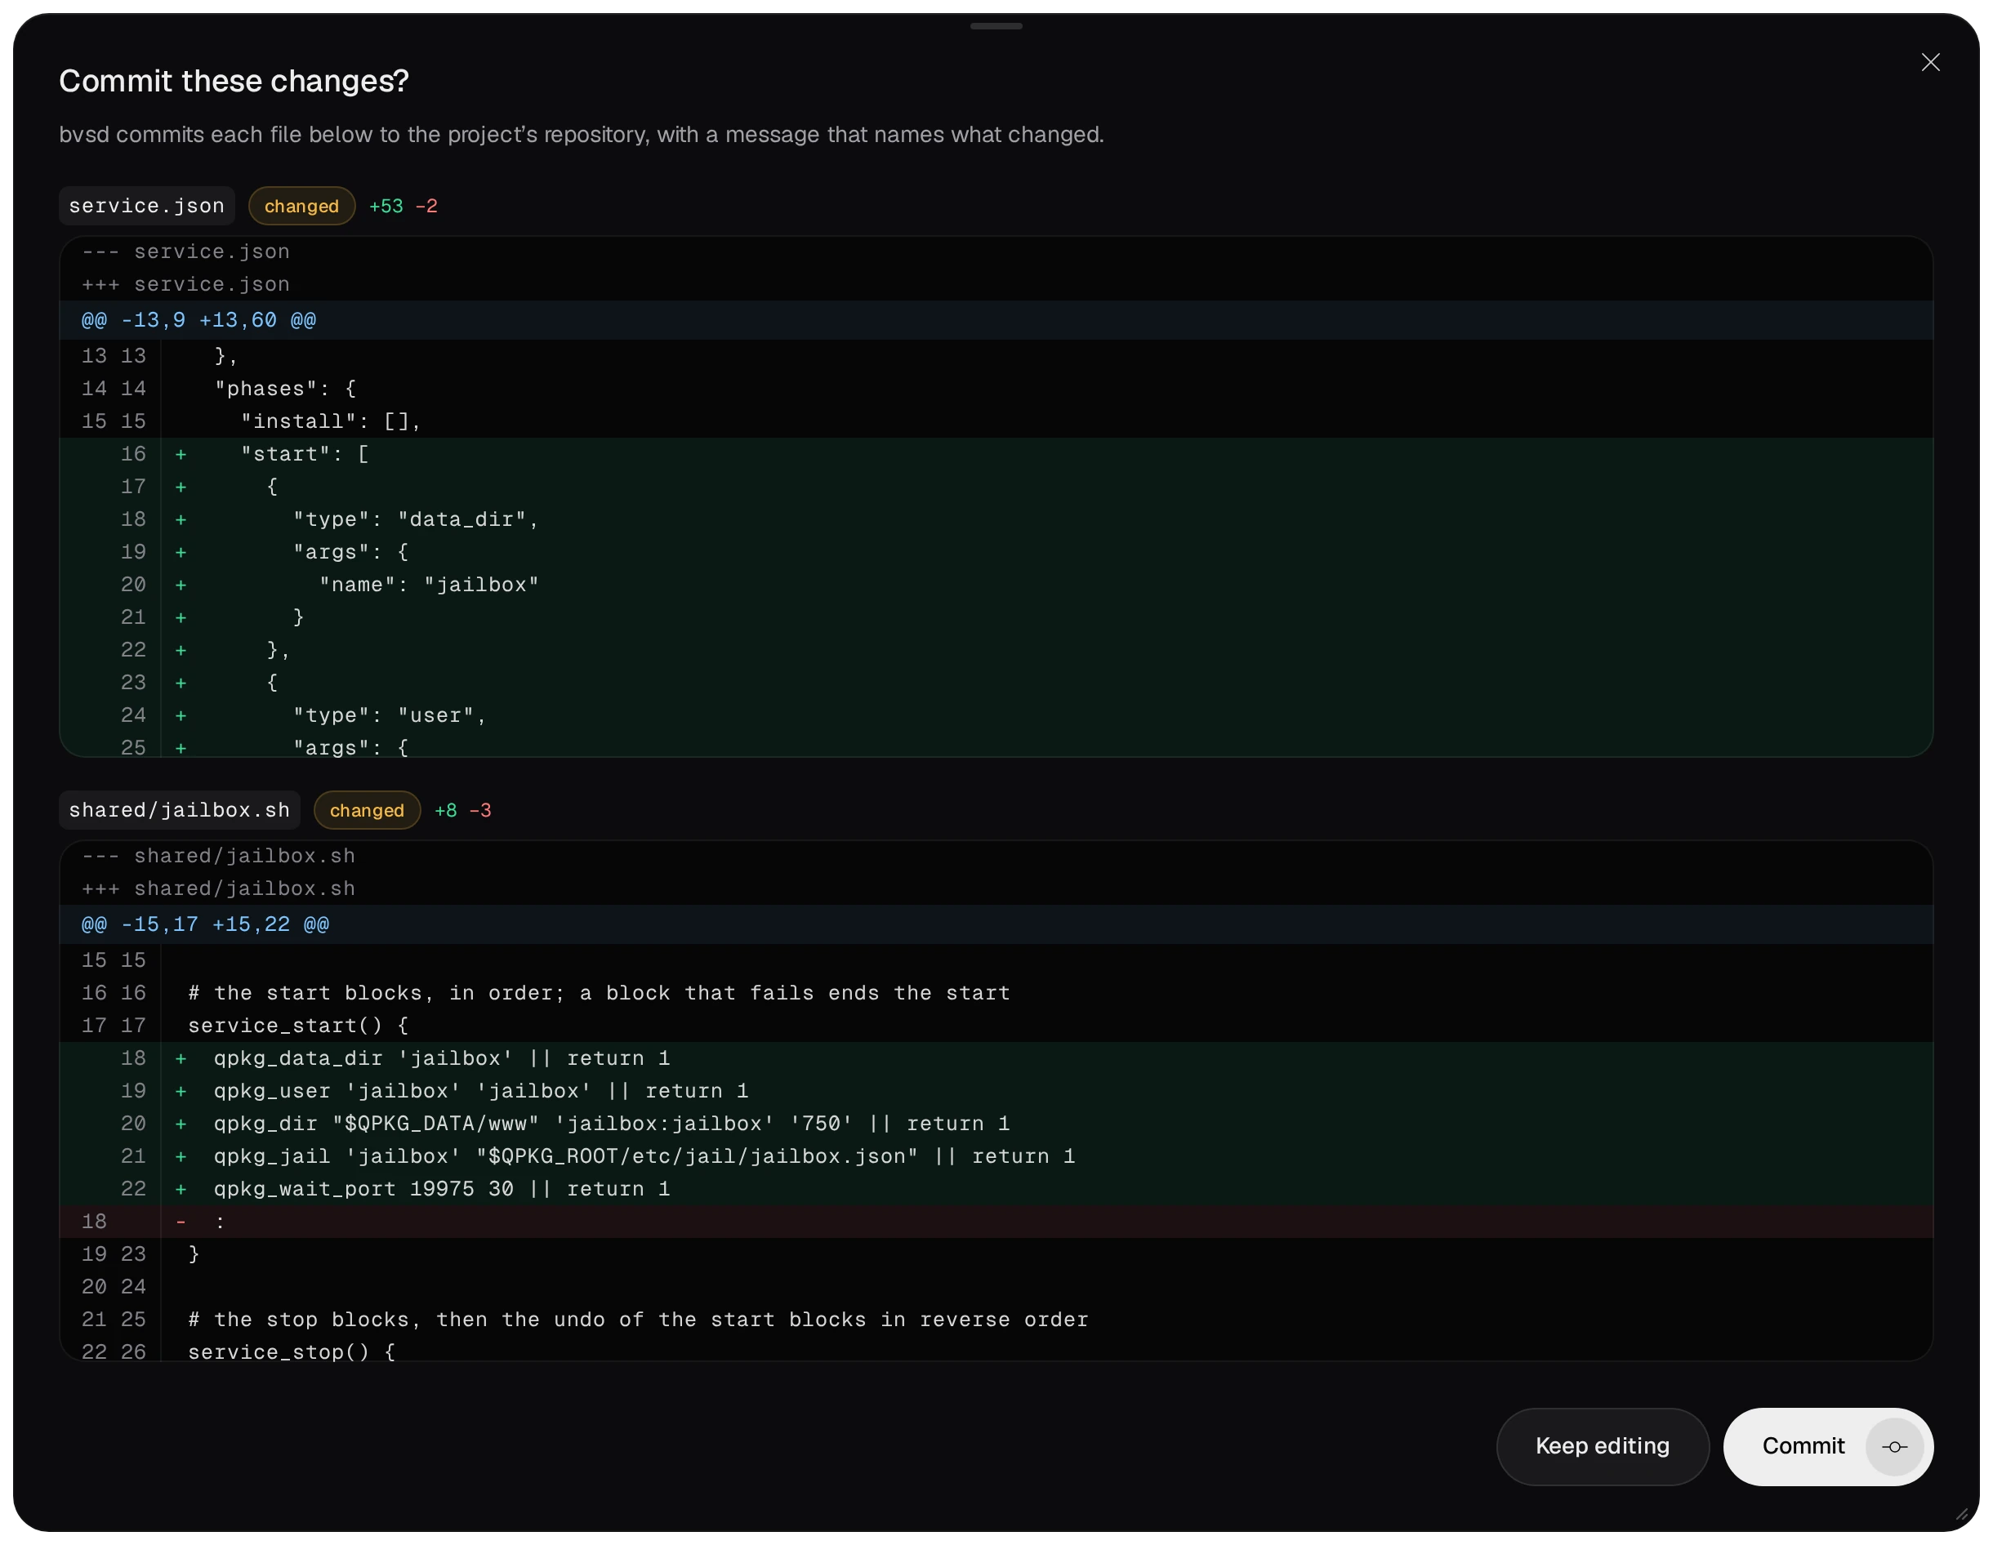Screen dimensions: 1993x1545
Task: Click the drag handle at the dialog's top
Action: click(996, 26)
